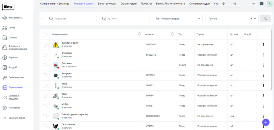The image size is (274, 130).
Task: Go to Производство section
Action: pos(16,77)
